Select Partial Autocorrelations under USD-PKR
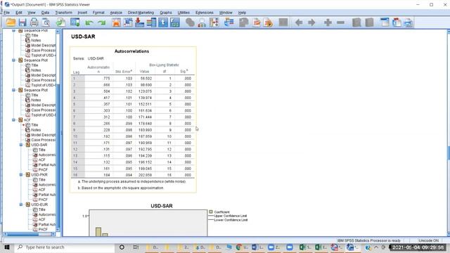This screenshot has width=450, height=253. coord(47,195)
